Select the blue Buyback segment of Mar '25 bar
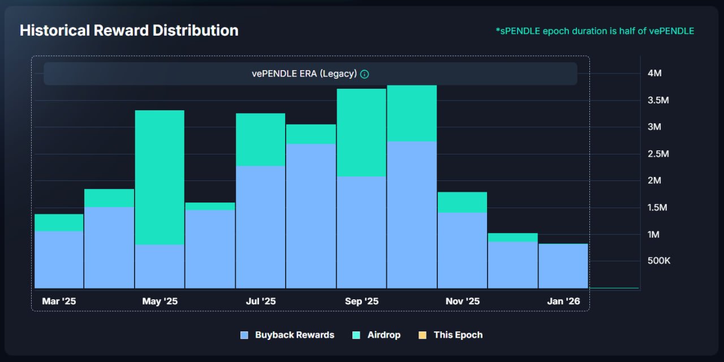Image resolution: width=724 pixels, height=362 pixels. 59,259
